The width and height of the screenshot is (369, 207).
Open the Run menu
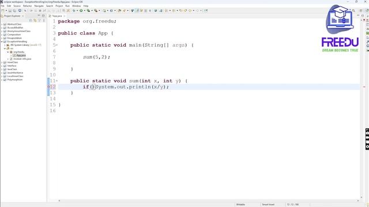(x=67, y=6)
